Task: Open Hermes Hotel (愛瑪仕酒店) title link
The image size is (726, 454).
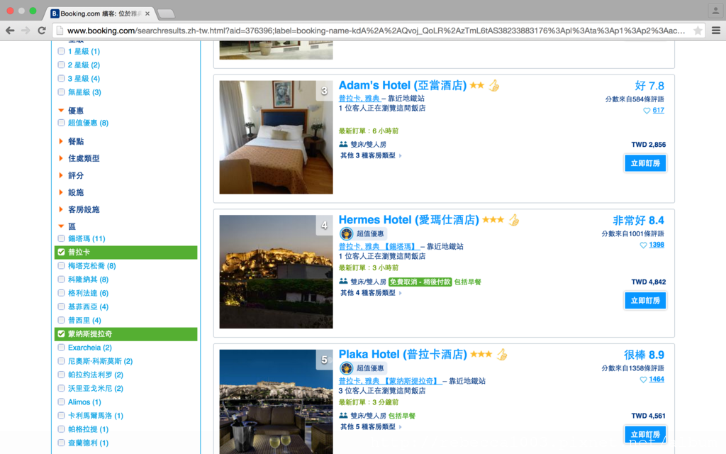Action: 409,220
